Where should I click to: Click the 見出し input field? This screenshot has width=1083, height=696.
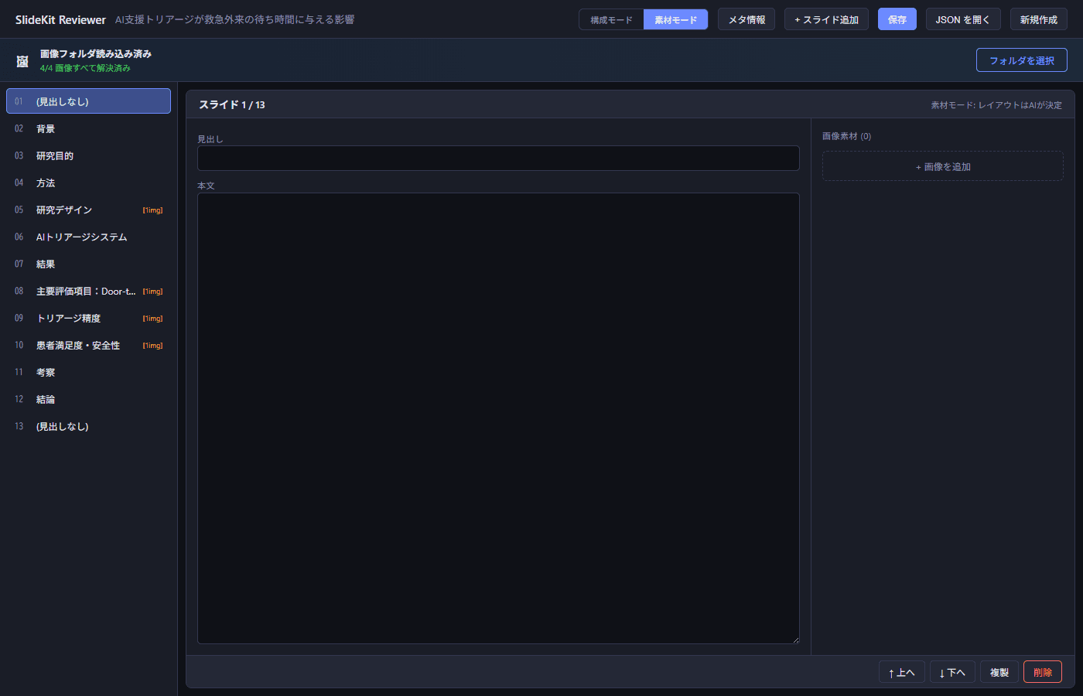(x=498, y=159)
